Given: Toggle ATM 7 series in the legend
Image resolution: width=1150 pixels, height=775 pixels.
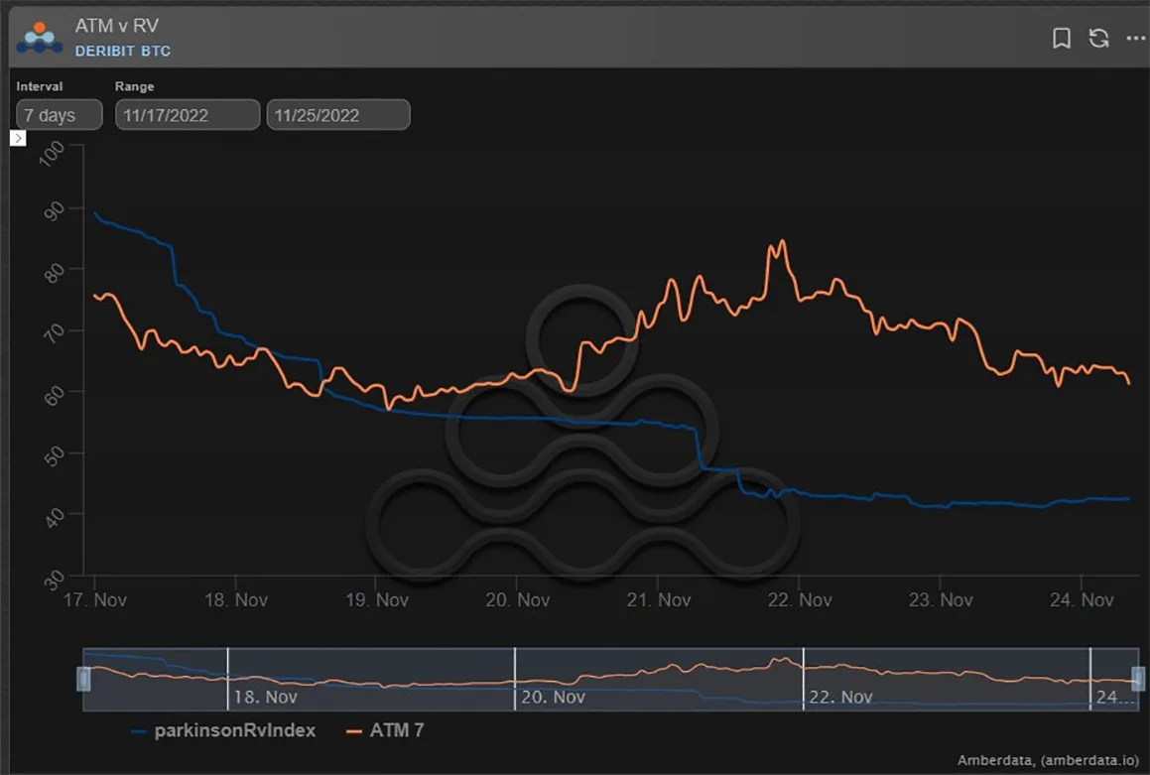Looking at the screenshot, I should tap(385, 730).
